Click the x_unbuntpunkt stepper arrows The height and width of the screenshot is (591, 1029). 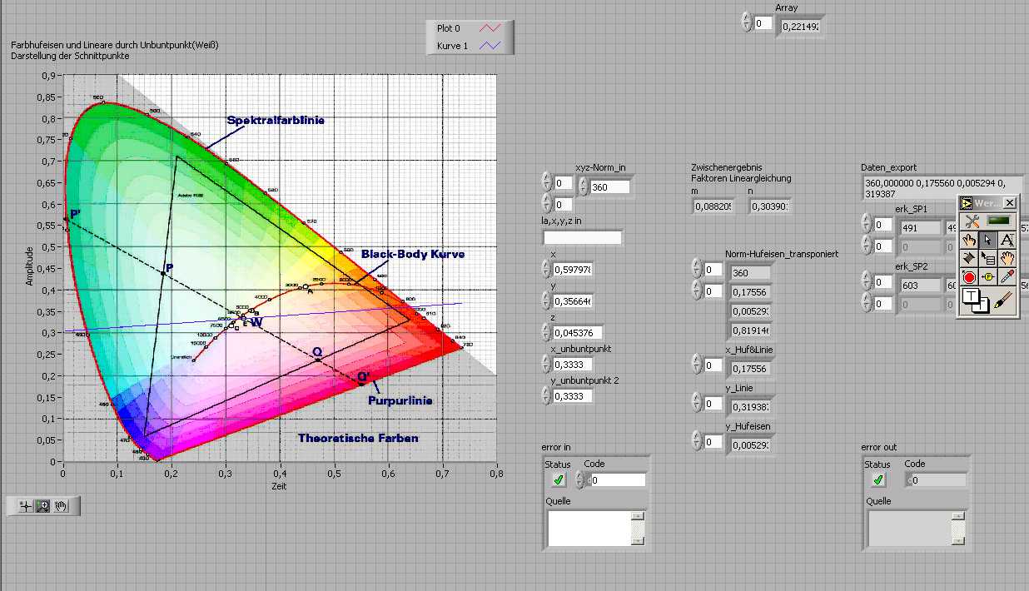(x=547, y=364)
